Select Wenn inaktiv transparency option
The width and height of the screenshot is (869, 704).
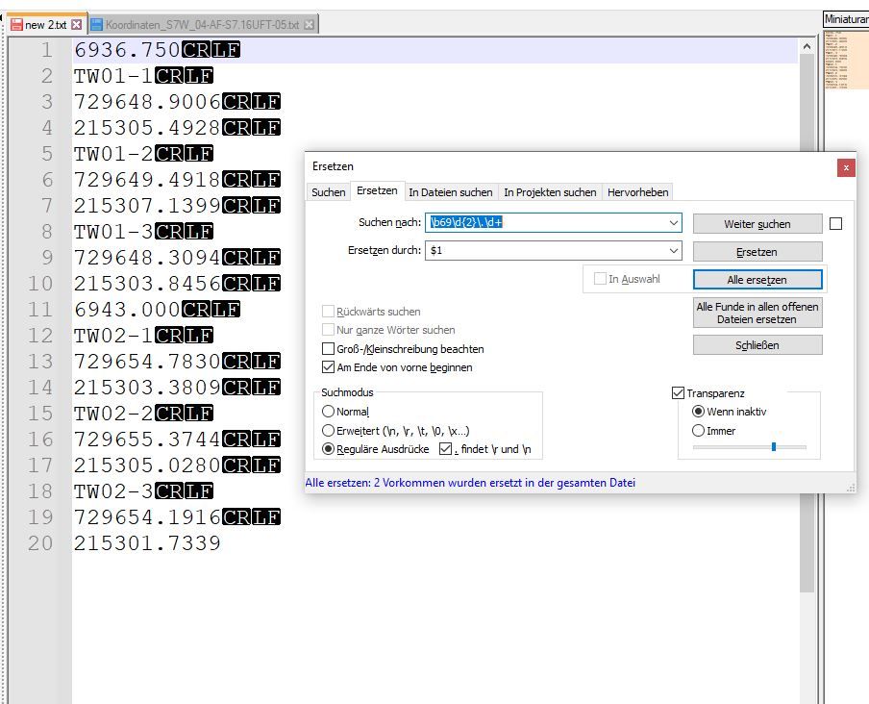click(x=698, y=412)
